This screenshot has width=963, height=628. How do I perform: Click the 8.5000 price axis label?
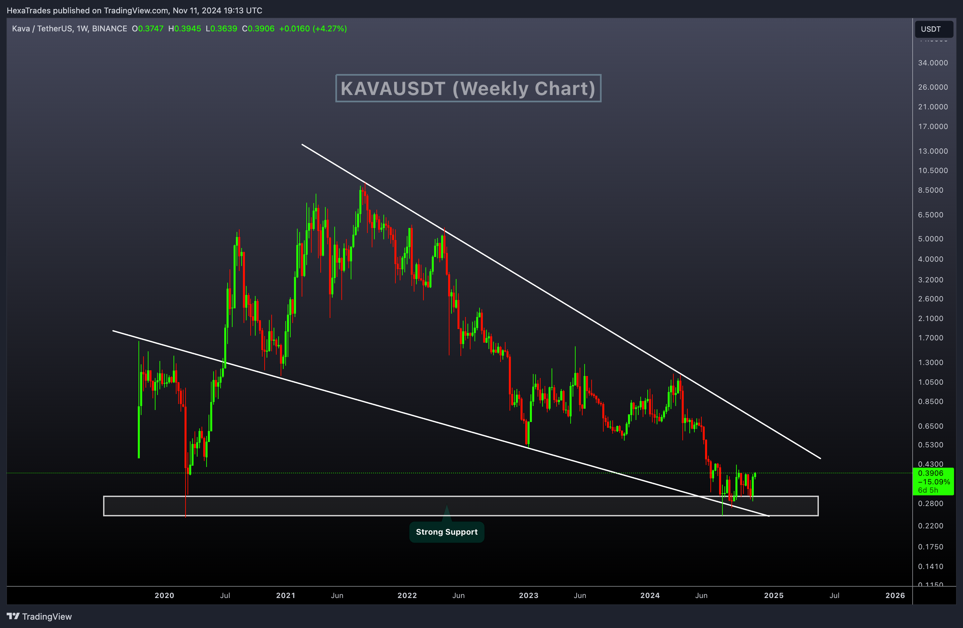coord(930,190)
